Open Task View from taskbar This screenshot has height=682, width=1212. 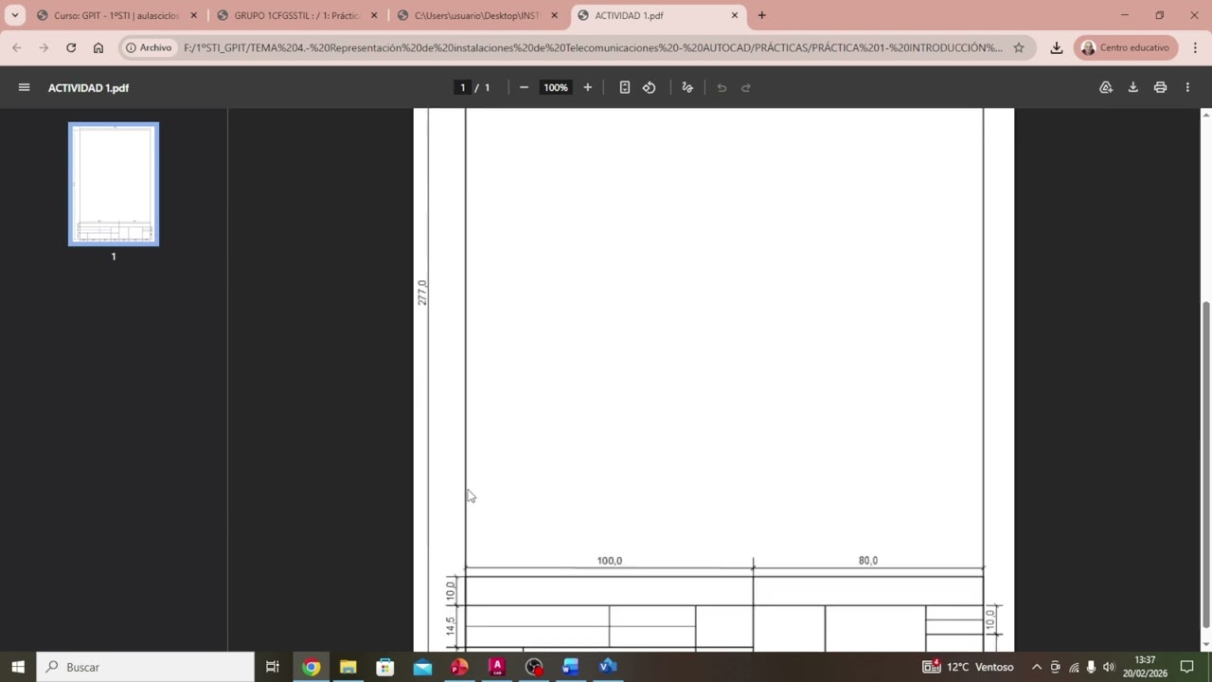pyautogui.click(x=273, y=667)
